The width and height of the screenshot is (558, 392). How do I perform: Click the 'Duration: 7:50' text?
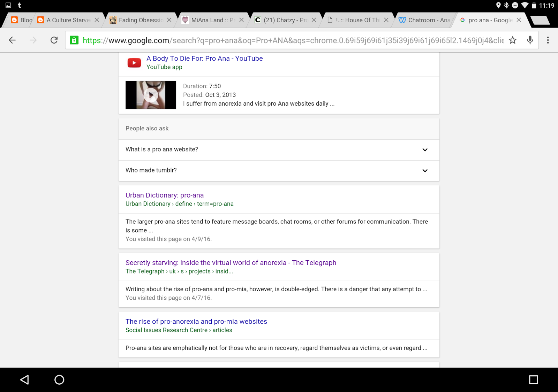point(202,86)
